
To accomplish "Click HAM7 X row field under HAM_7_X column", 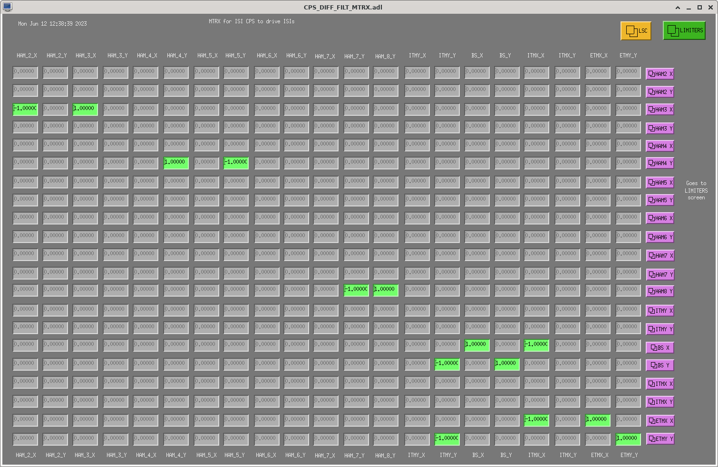I will point(326,254).
